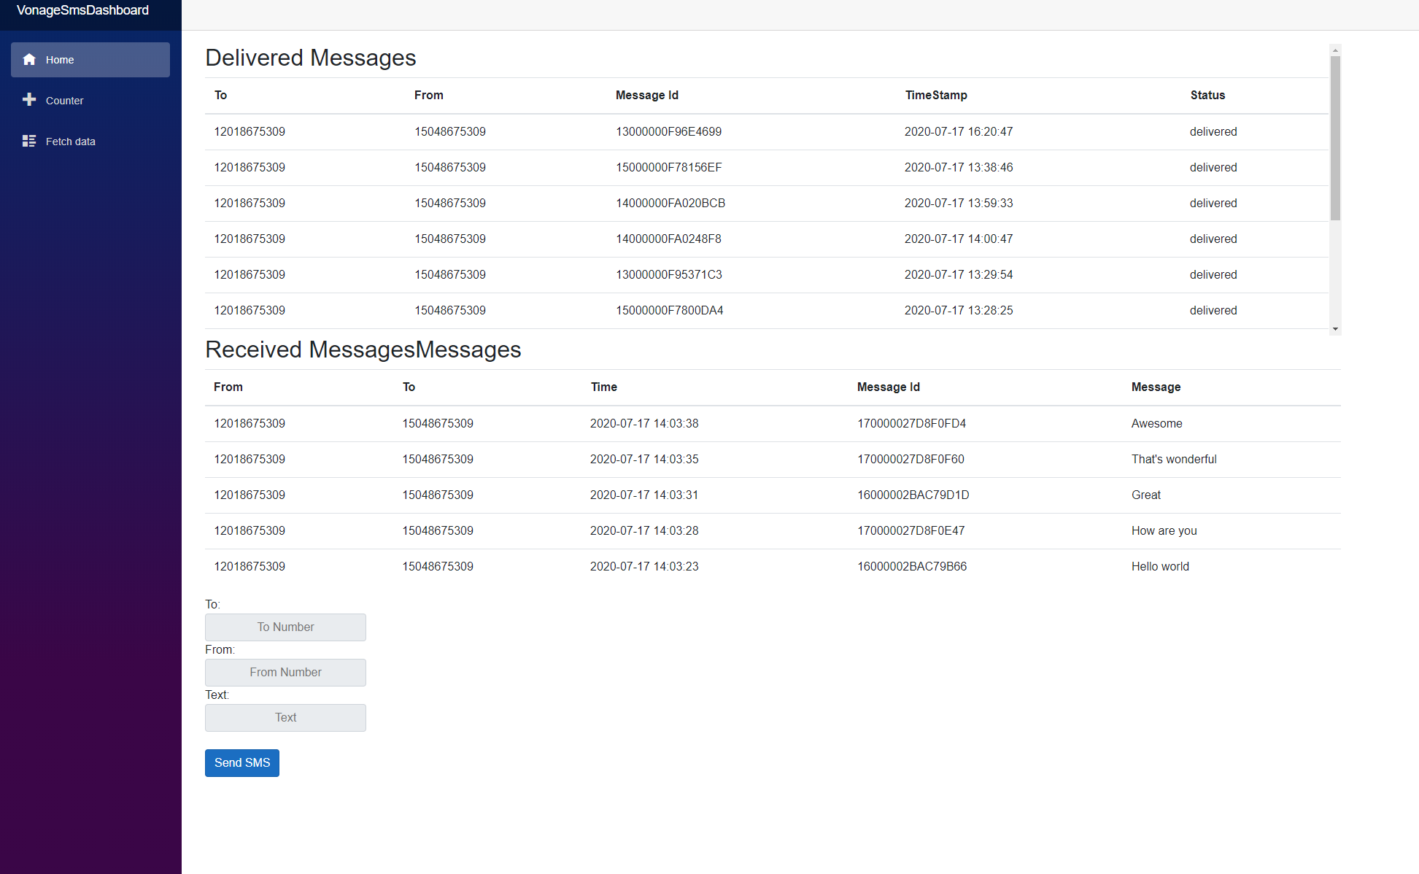
Task: Click the Send SMS button
Action: pos(241,762)
